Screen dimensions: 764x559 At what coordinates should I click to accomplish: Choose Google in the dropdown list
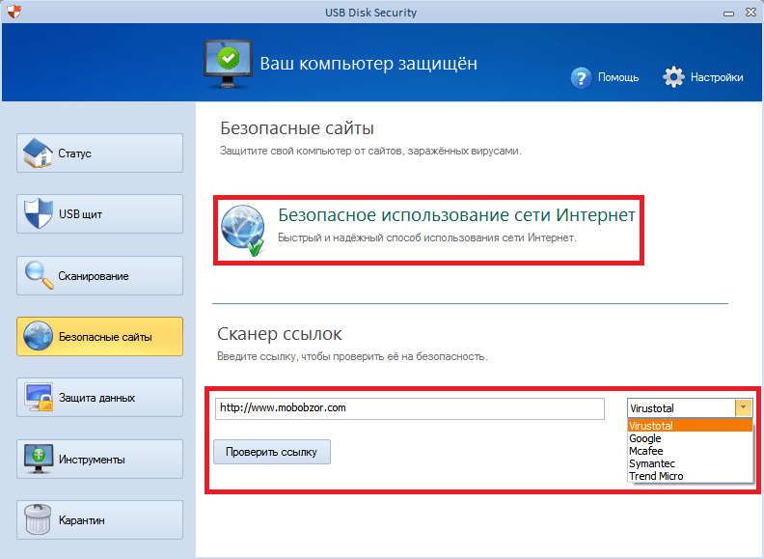[x=690, y=438]
